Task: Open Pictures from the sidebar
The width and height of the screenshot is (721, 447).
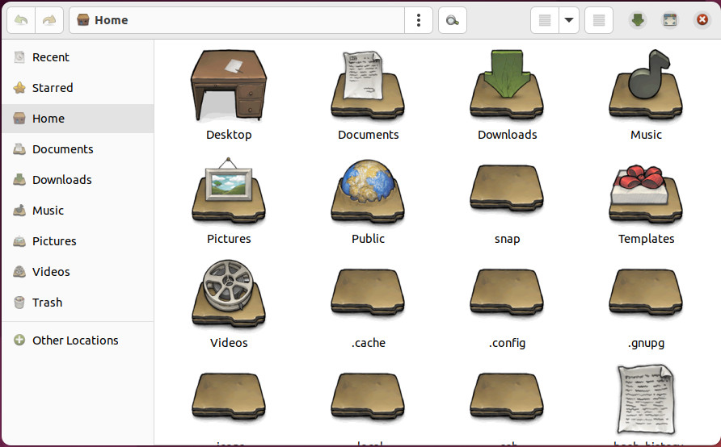Action: (78, 241)
